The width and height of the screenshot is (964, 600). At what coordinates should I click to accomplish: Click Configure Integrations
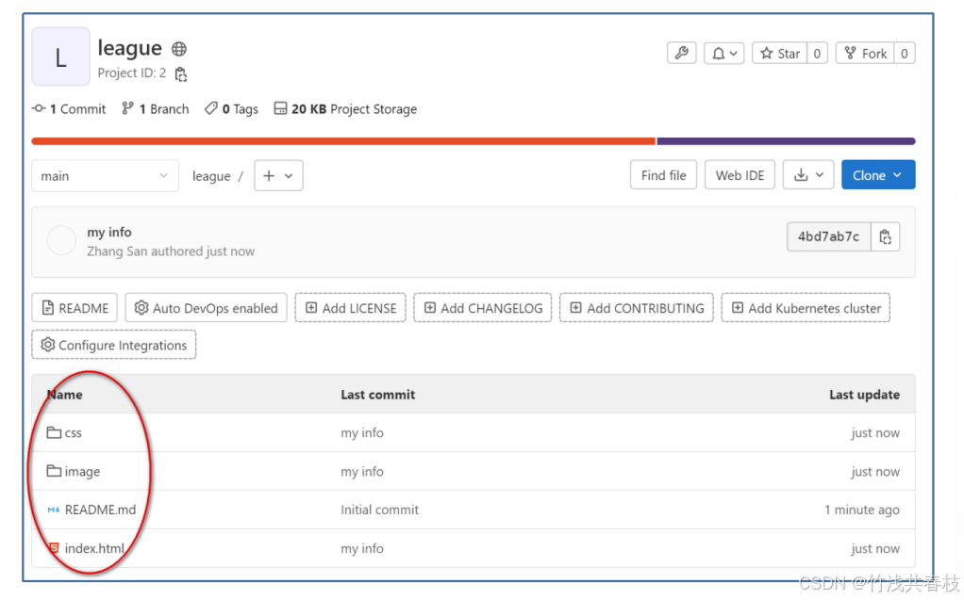point(114,345)
